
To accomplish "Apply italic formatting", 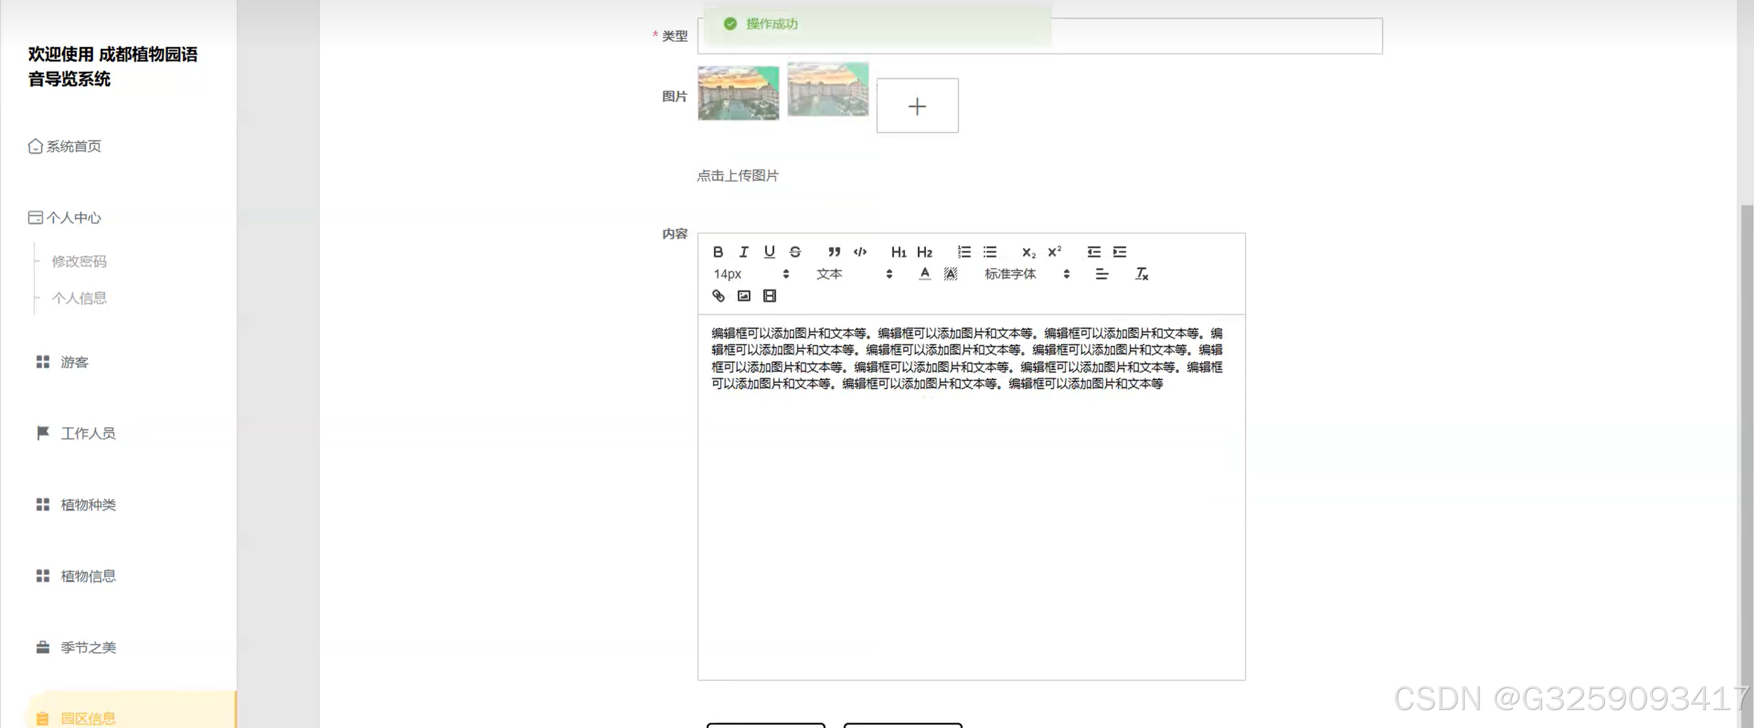I will coord(744,252).
